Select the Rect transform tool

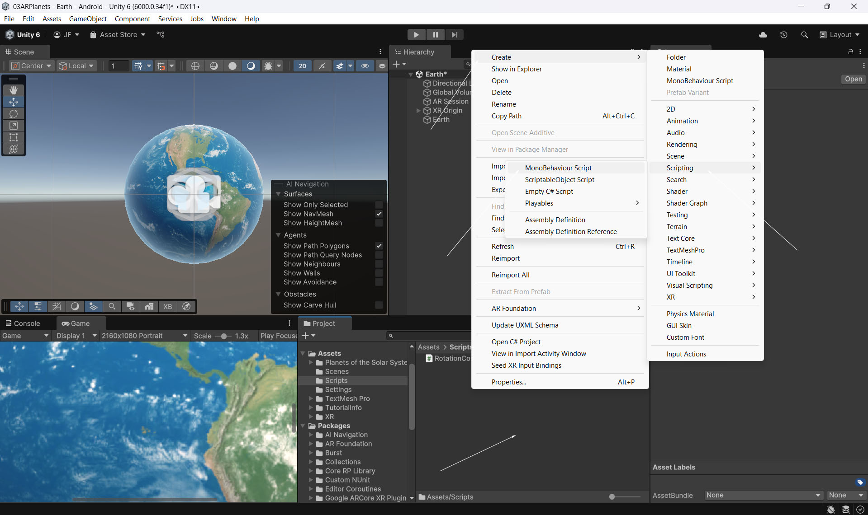[14, 137]
